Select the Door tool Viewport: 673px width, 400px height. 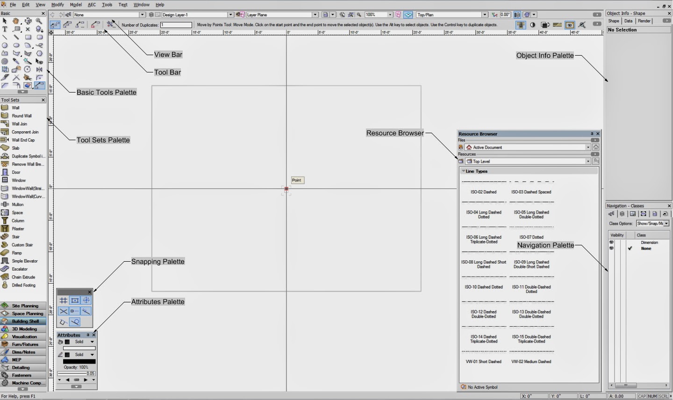coord(15,172)
